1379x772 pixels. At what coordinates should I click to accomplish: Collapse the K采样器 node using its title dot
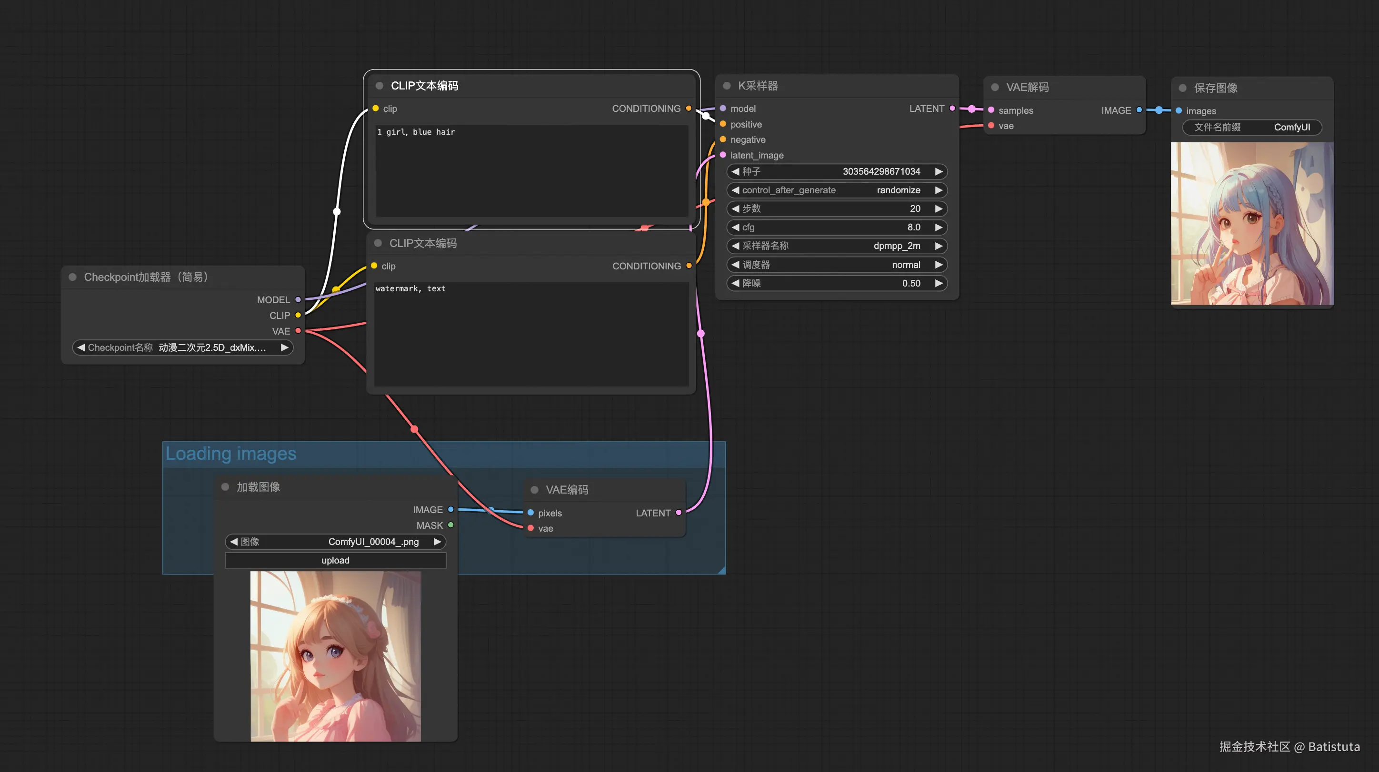pos(727,86)
